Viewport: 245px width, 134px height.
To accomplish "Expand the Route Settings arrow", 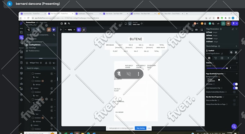I will (x=236, y=46).
